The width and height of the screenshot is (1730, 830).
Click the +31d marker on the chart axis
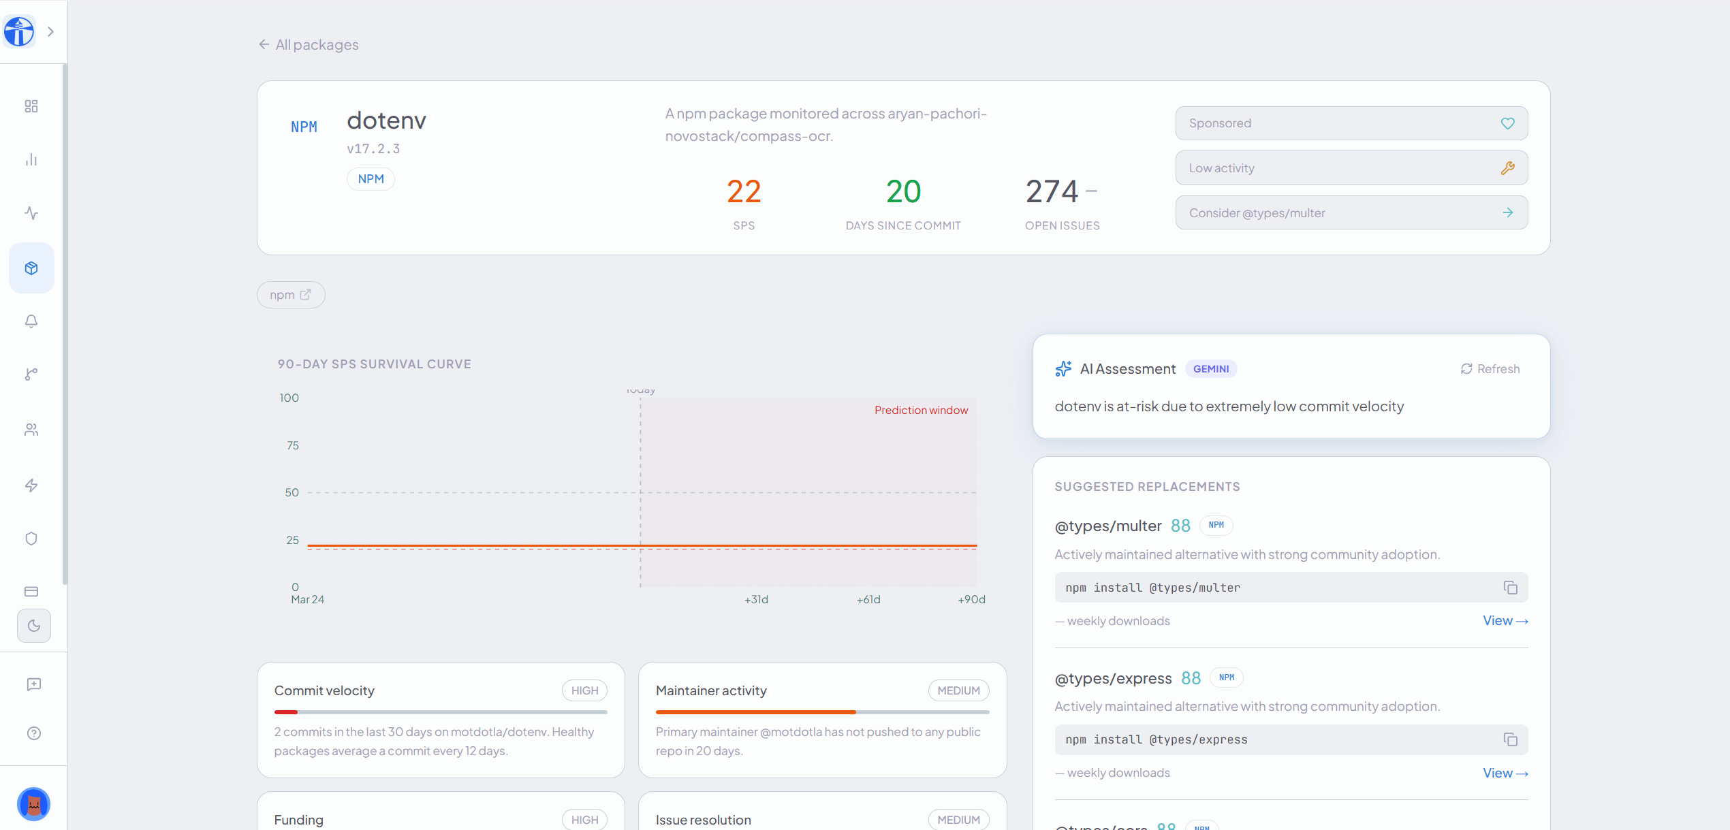(x=756, y=600)
